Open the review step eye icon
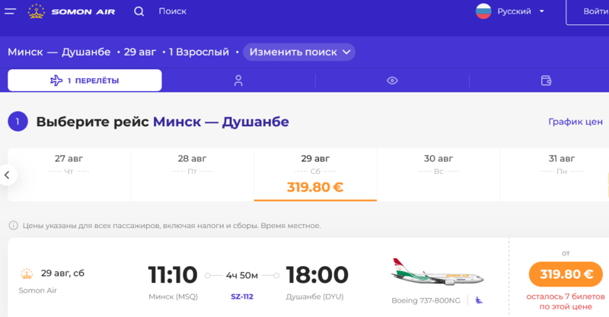 392,81
